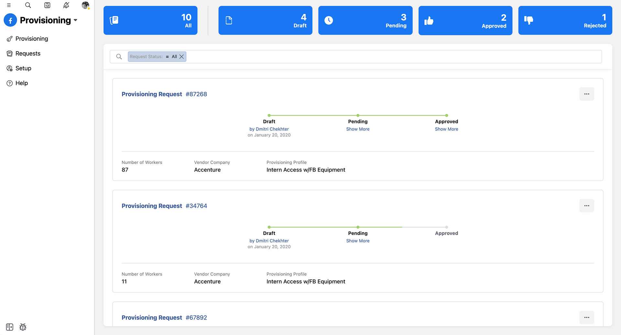Open the hamburger menu icon

point(9,5)
